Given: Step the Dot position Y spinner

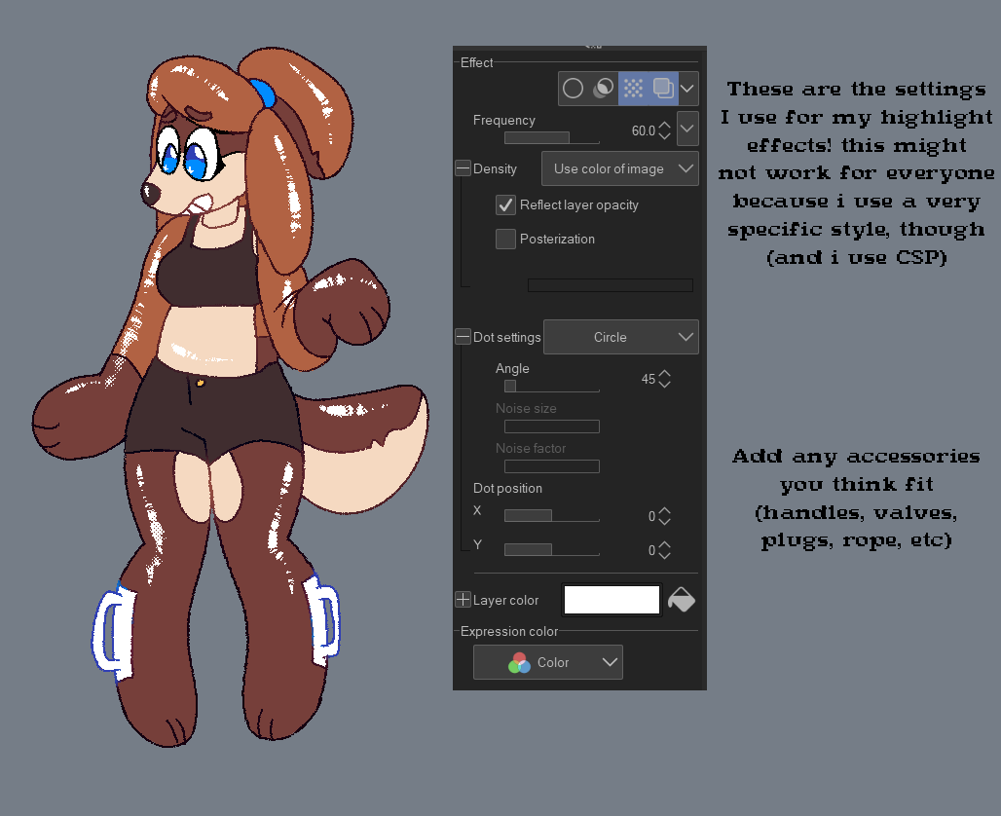Looking at the screenshot, I should [664, 550].
